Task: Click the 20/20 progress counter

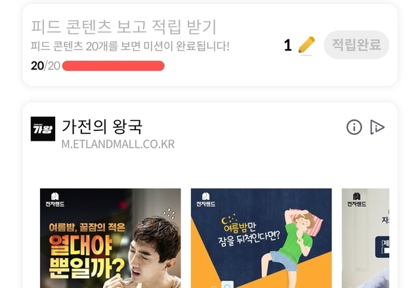Action: click(45, 65)
